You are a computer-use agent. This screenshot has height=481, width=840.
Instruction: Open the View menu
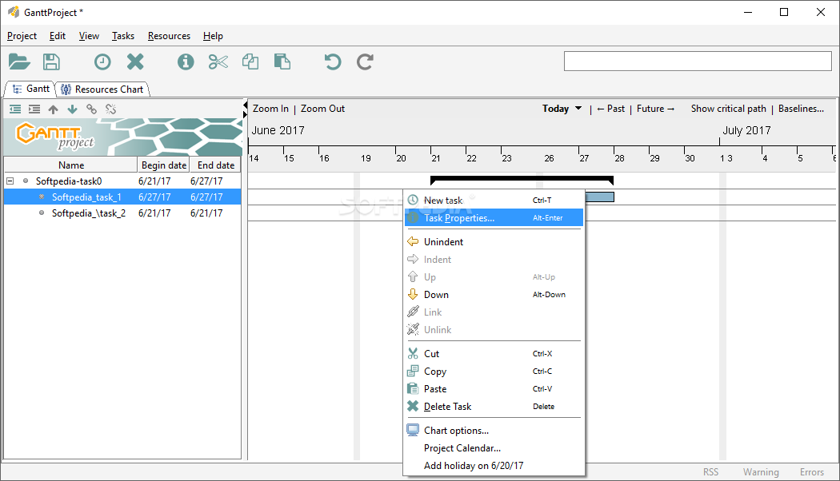(x=89, y=36)
